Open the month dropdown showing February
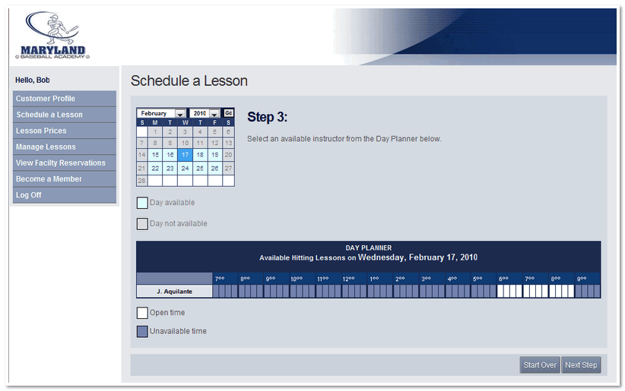 161,113
